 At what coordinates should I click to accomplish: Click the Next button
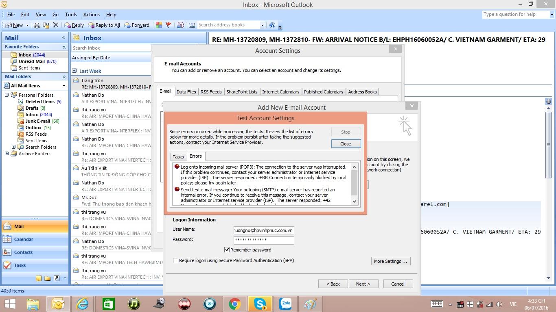click(x=363, y=284)
